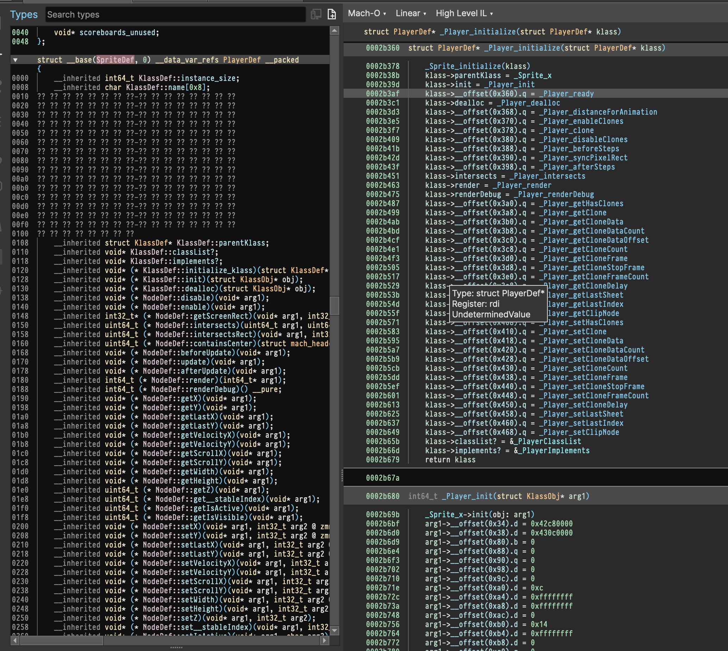Collapse the SpriteDef struct disclosure triangle
The image size is (728, 651).
[15, 60]
